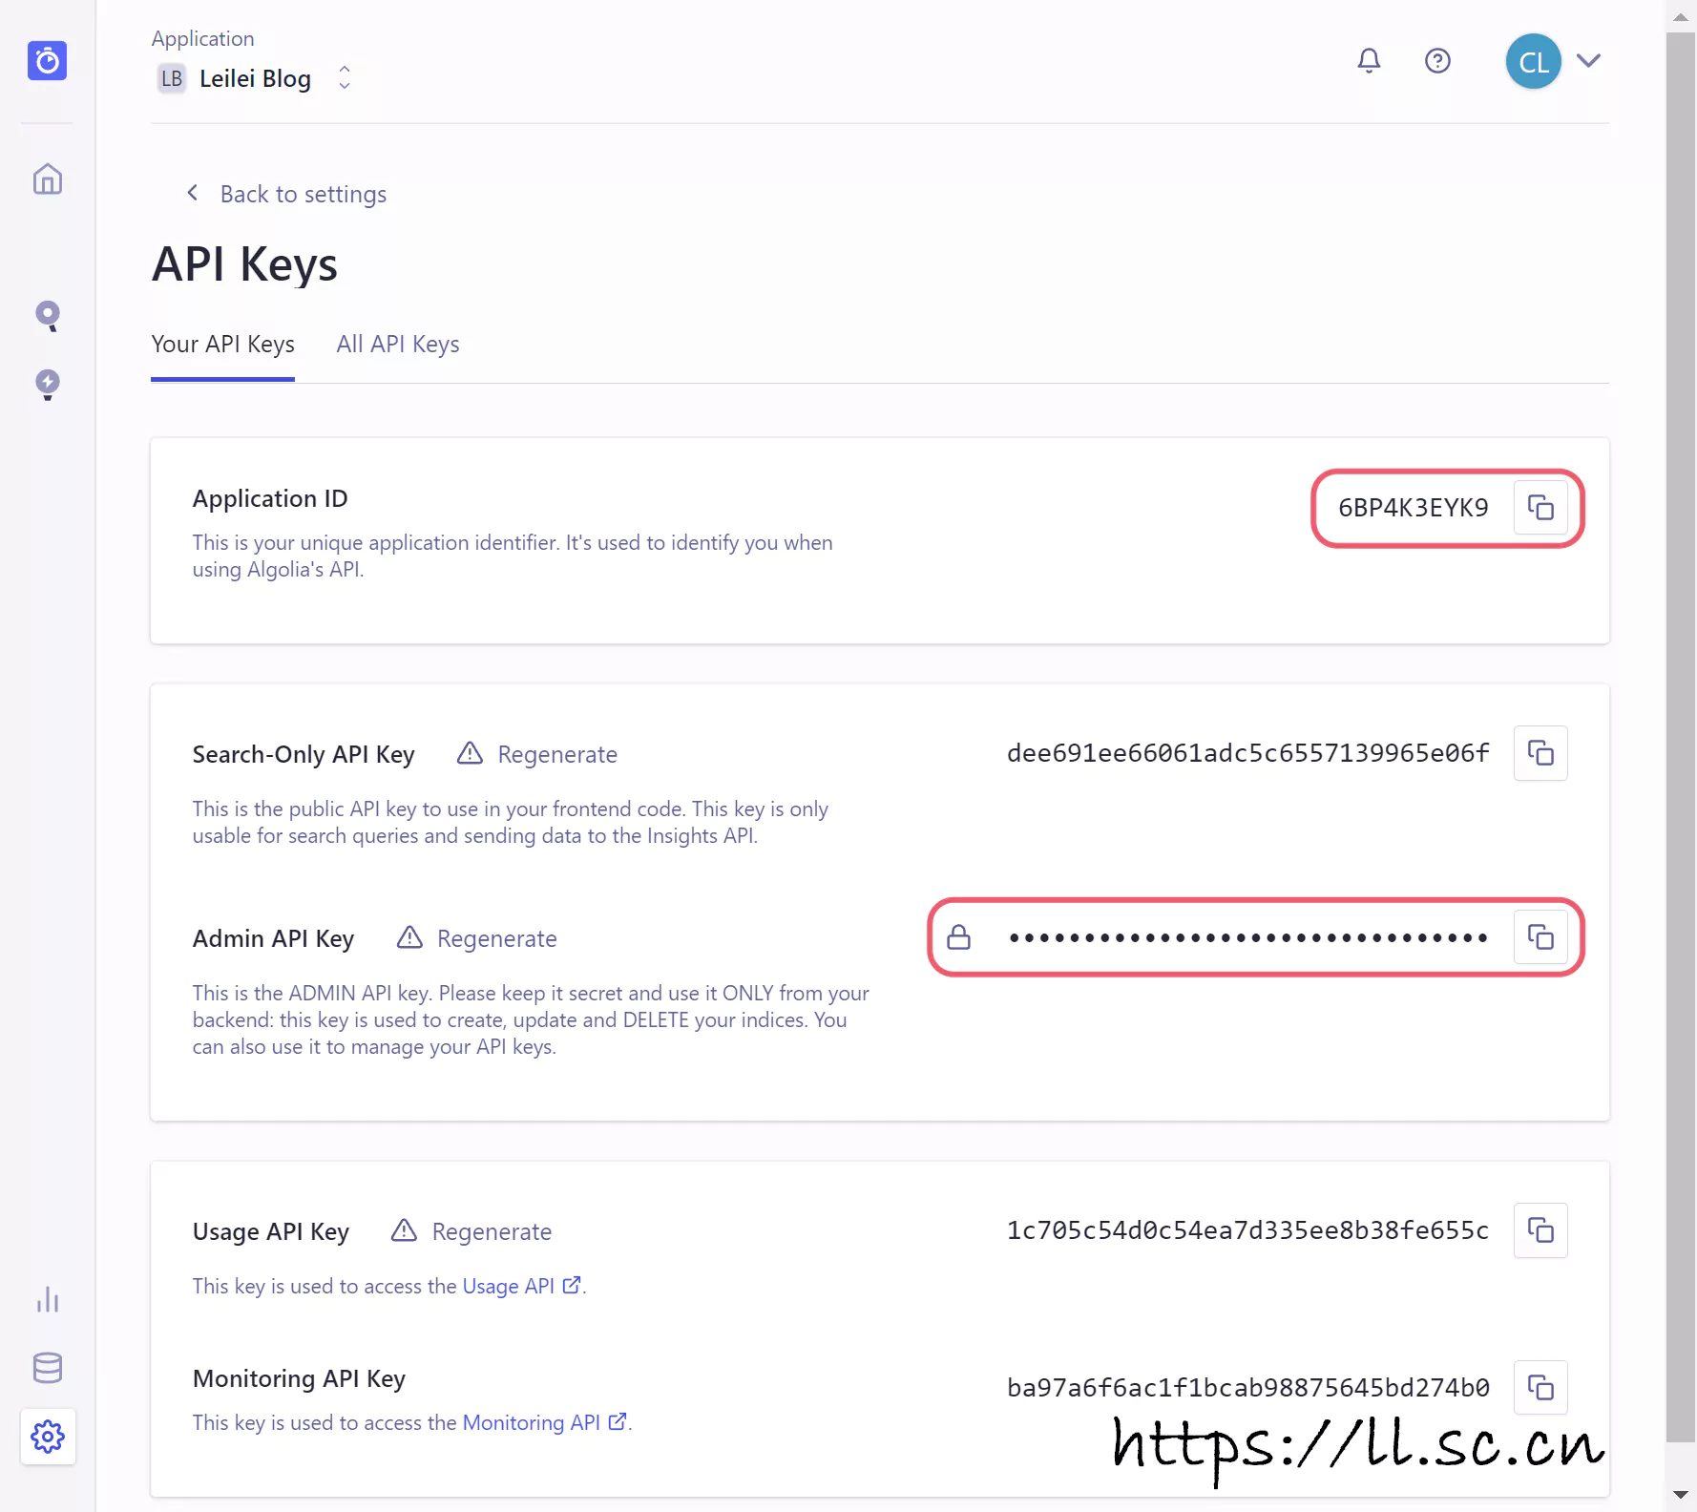Copy the Usage API Key
This screenshot has width=1697, height=1512.
point(1540,1230)
